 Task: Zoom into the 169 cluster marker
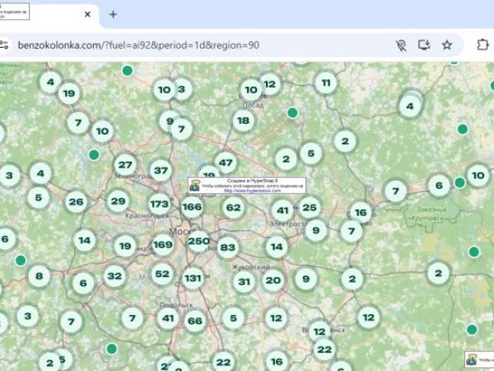click(x=162, y=245)
